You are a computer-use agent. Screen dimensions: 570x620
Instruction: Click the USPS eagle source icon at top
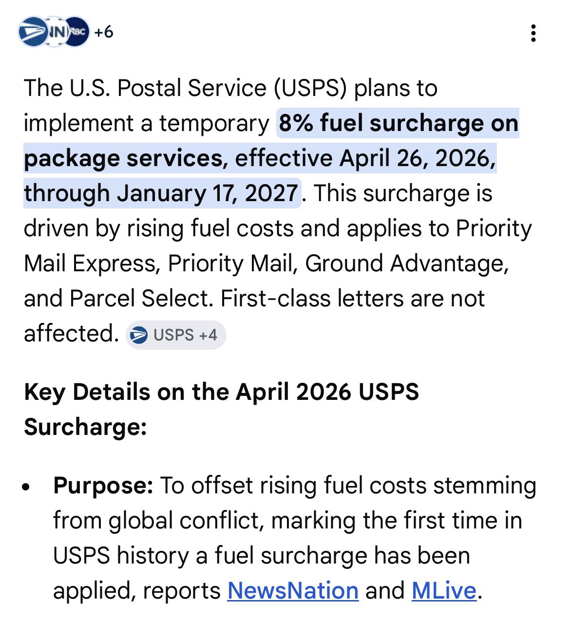tap(32, 32)
